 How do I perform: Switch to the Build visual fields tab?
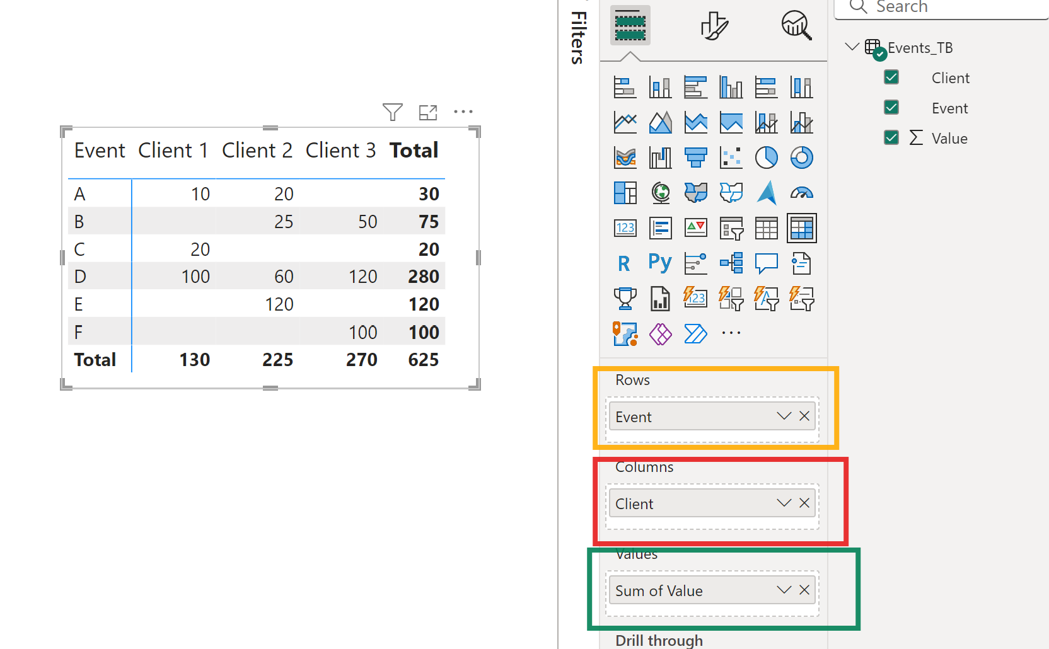pyautogui.click(x=630, y=25)
